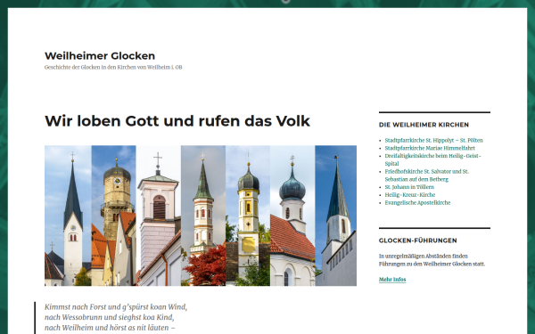Click tagline Geschichte der Glocken in den Kirchen
The width and height of the screenshot is (535, 334).
113,67
